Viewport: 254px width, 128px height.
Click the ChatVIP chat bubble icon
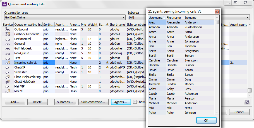tap(8, 67)
